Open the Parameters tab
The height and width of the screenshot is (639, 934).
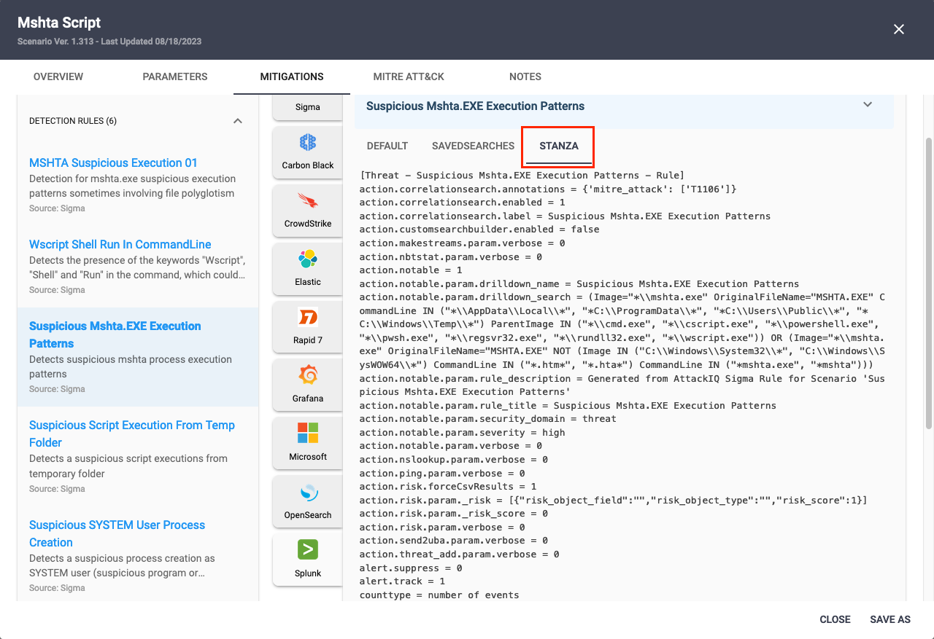175,77
